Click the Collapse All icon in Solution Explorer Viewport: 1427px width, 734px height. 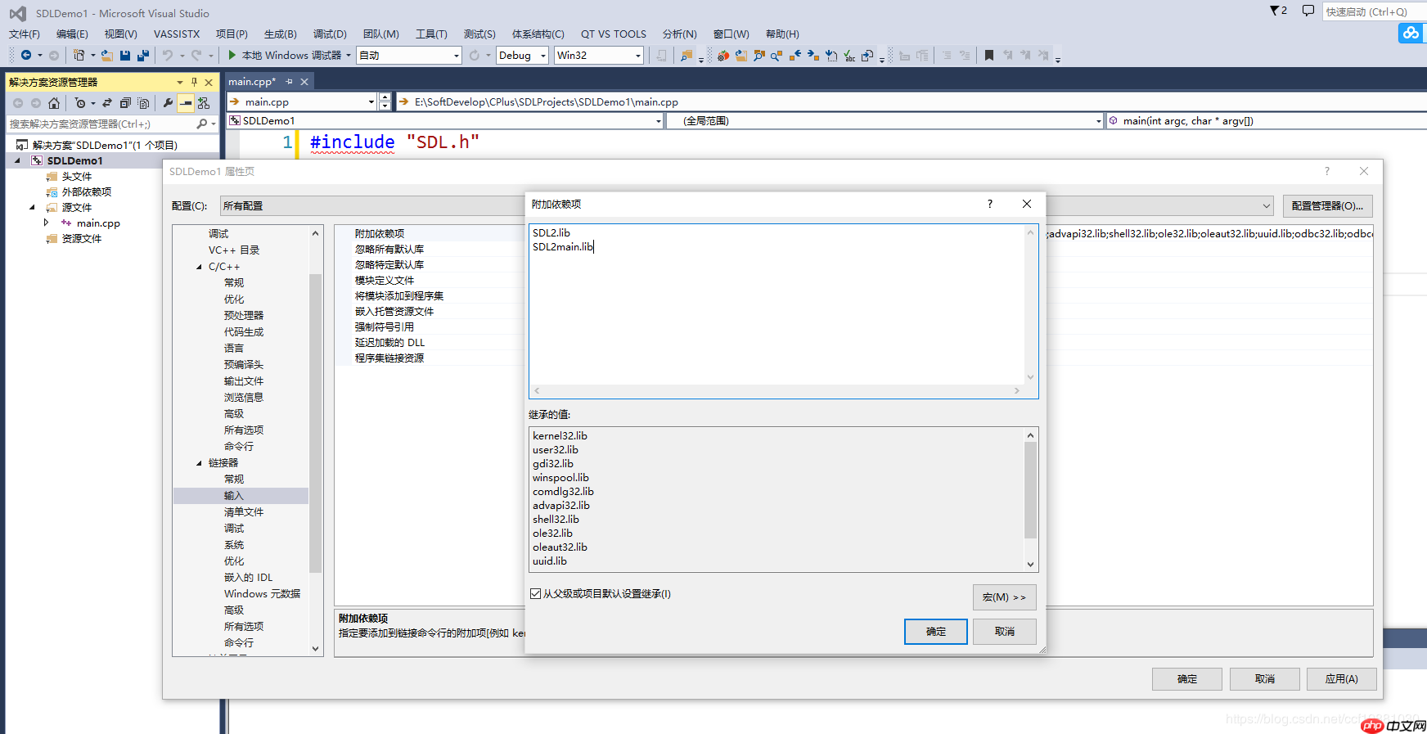[x=125, y=103]
